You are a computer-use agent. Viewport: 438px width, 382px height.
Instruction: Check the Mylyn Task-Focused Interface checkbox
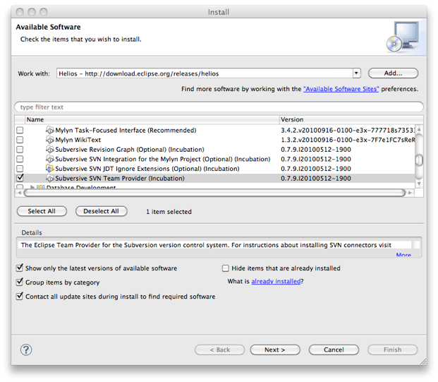coord(20,131)
